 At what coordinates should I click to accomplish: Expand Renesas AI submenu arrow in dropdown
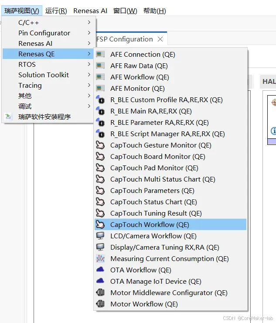(89, 43)
